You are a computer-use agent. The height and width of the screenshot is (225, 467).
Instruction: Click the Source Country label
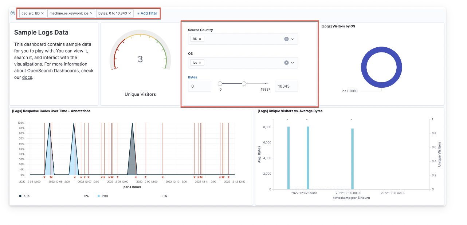(x=200, y=30)
